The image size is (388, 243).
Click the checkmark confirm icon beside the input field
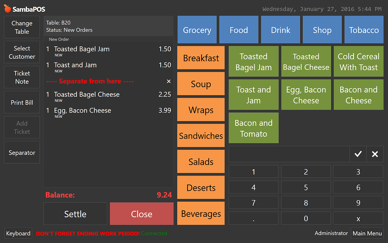(358, 154)
